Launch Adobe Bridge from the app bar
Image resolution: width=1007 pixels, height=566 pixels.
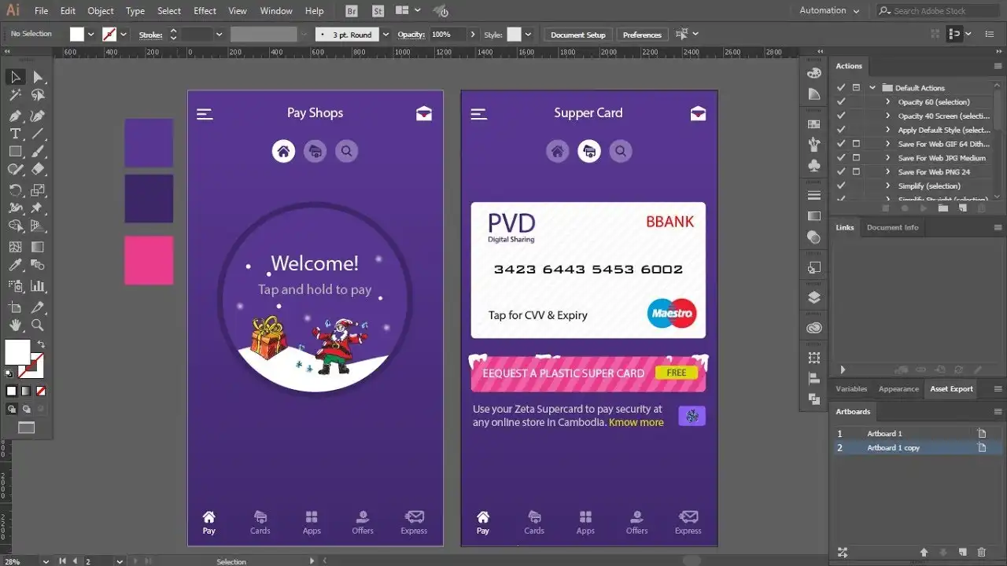[351, 10]
